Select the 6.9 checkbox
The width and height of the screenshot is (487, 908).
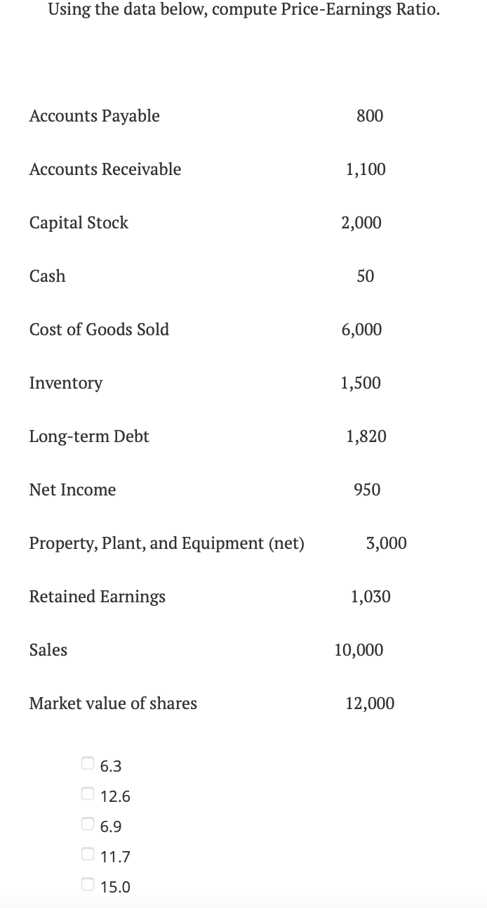(x=87, y=823)
